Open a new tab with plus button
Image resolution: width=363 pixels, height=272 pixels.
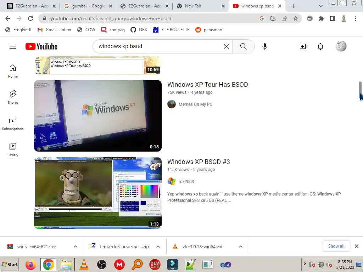click(293, 6)
